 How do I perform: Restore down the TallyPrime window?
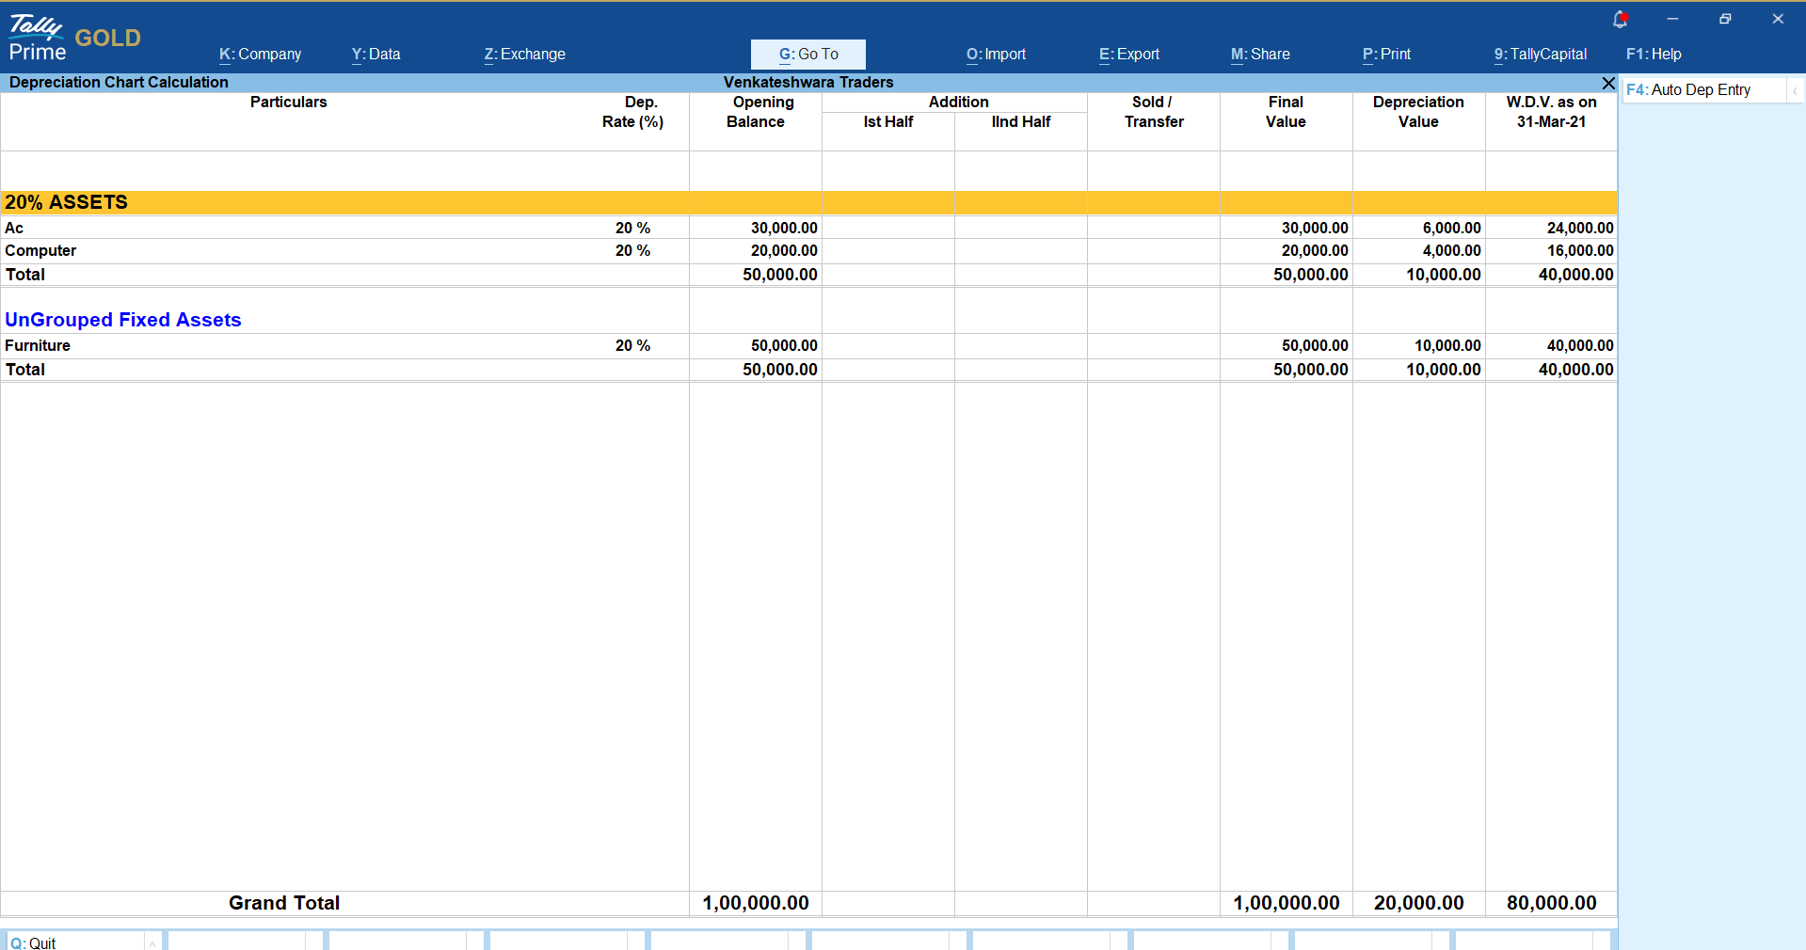[1725, 19]
